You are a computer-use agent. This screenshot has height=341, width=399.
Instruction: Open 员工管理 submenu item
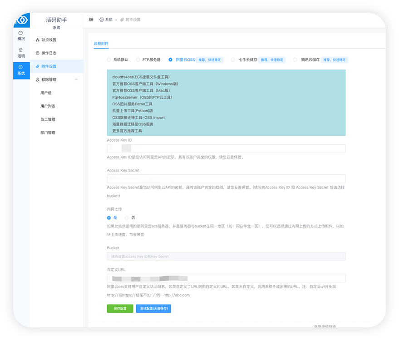[x=48, y=119]
